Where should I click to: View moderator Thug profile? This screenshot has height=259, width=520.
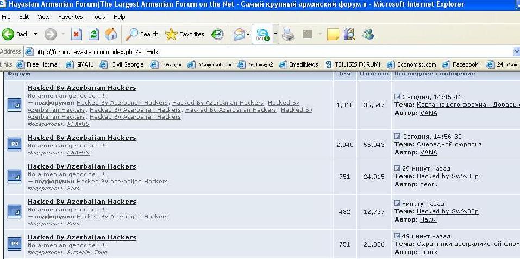tap(101, 252)
